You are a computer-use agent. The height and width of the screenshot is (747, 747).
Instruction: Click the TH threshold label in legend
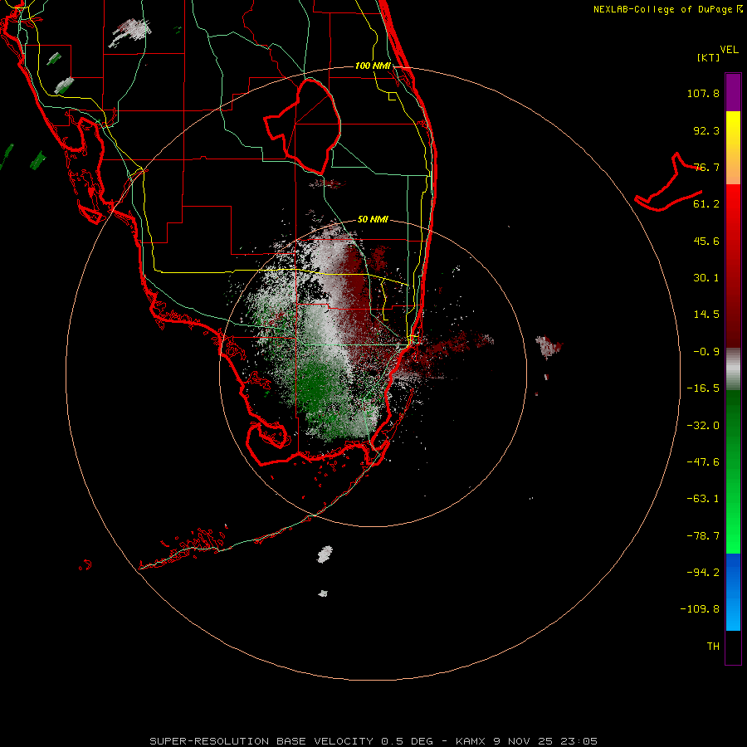[713, 647]
